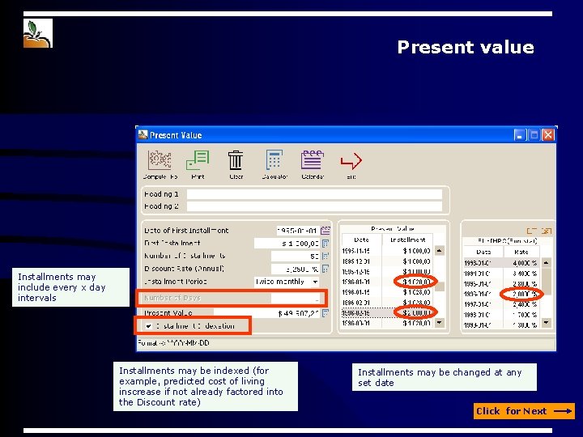The height and width of the screenshot is (437, 583).
Task: Click calculator icon beside First Installment
Action: [326, 244]
